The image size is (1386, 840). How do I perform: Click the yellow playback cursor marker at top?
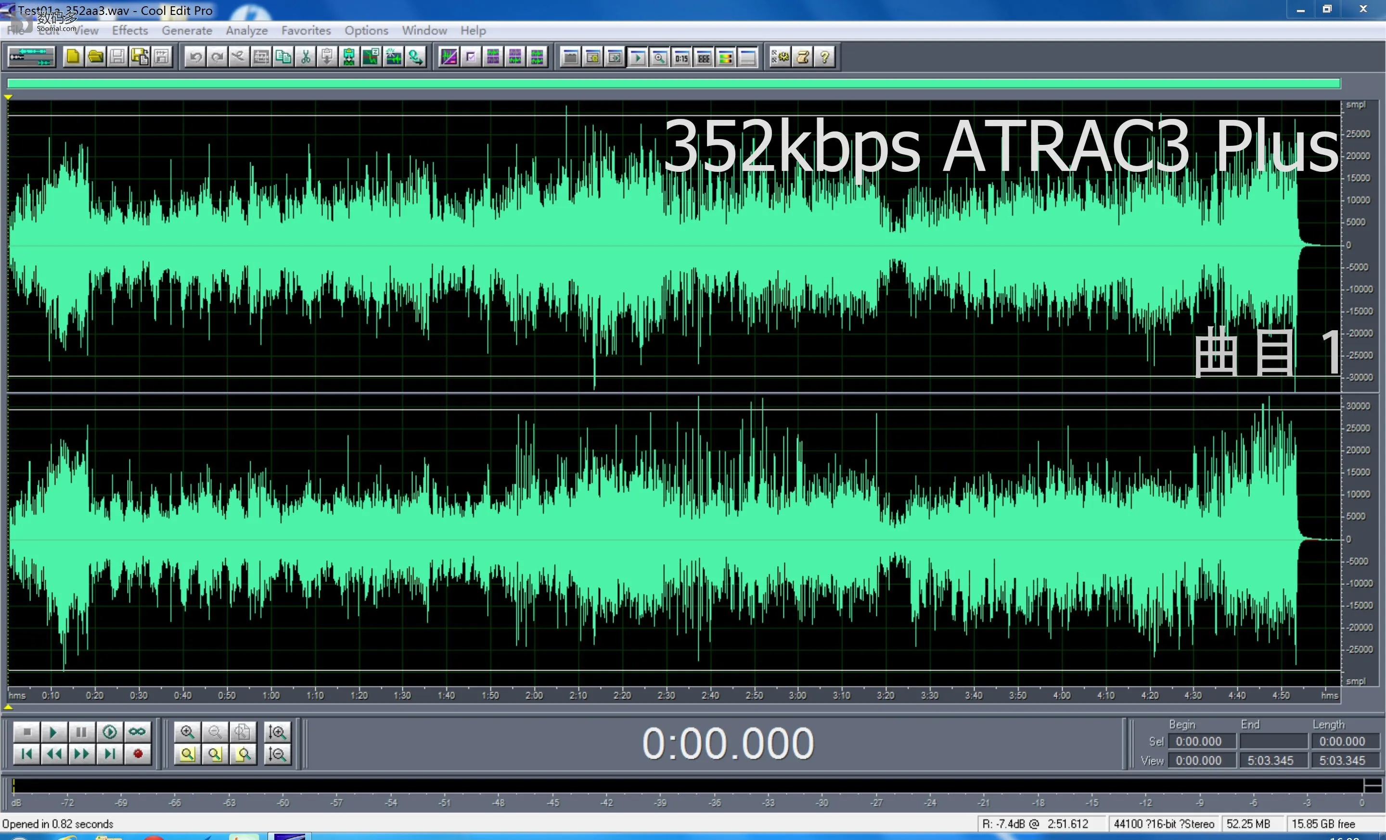[9, 97]
